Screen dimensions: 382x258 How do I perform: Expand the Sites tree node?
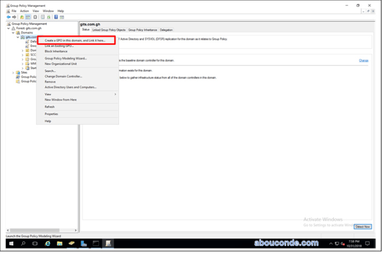pyautogui.click(x=13, y=72)
